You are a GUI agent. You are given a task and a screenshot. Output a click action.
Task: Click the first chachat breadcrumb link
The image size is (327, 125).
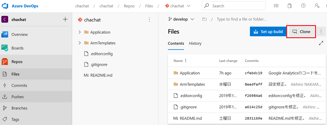[83, 6]
